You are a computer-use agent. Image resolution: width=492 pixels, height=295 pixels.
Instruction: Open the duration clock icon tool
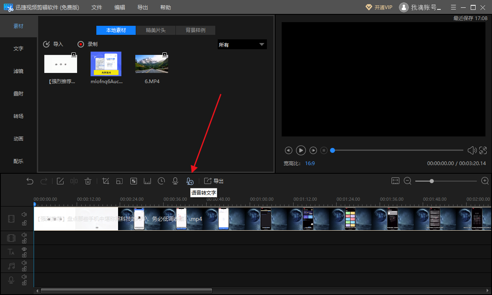pos(161,181)
